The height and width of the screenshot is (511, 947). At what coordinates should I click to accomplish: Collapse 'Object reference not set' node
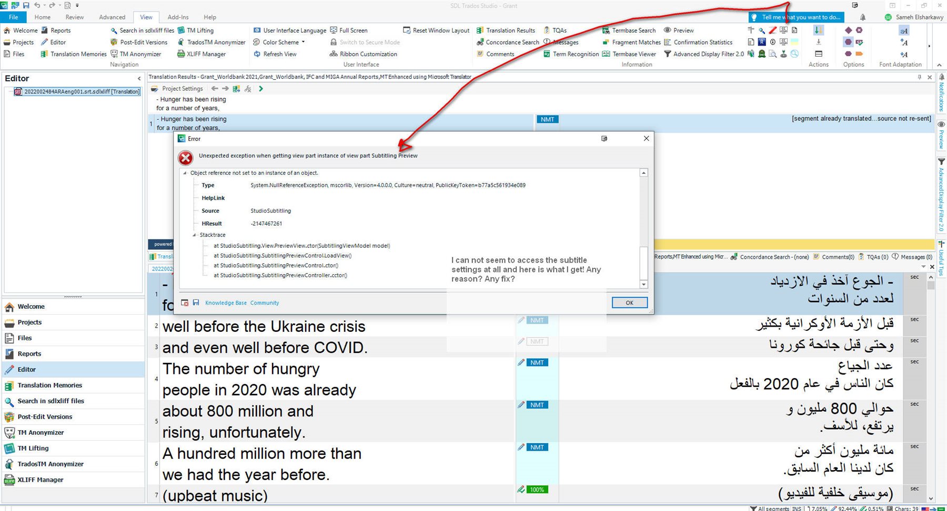pos(185,173)
